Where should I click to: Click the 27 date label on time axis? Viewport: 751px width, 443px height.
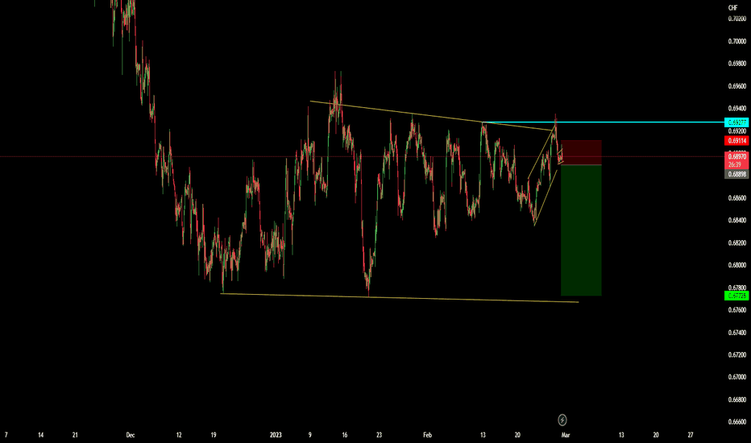pyautogui.click(x=691, y=435)
